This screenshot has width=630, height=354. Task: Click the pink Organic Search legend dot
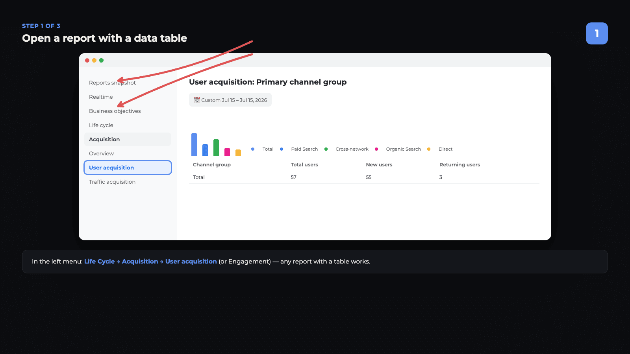pyautogui.click(x=376, y=149)
